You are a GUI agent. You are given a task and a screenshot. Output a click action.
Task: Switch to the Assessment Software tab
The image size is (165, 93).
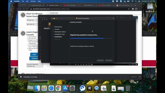coord(37,5)
